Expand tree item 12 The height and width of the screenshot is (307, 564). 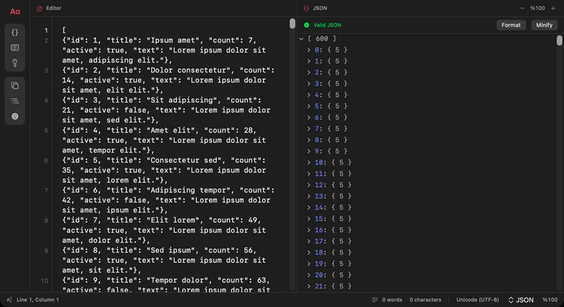[308, 185]
